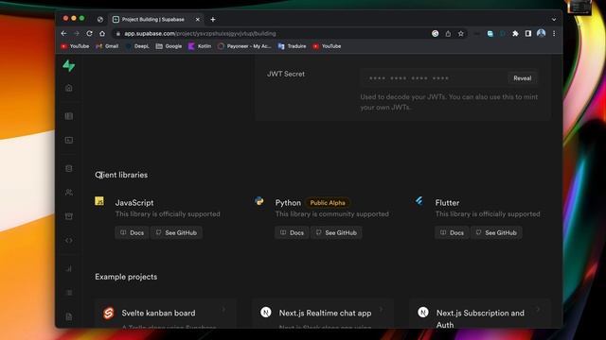Click the Example projects heading
Image resolution: width=606 pixels, height=340 pixels.
pyautogui.click(x=126, y=277)
